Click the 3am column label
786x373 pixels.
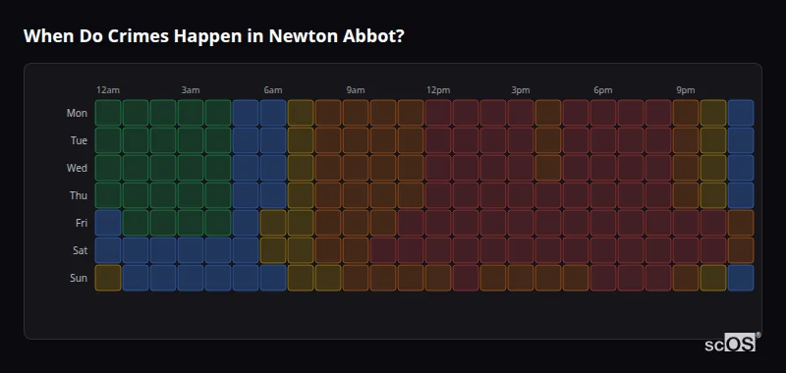[191, 90]
